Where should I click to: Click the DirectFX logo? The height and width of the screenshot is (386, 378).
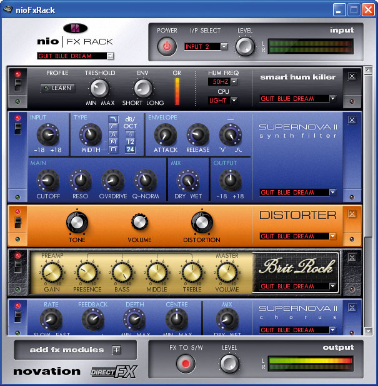(x=114, y=372)
